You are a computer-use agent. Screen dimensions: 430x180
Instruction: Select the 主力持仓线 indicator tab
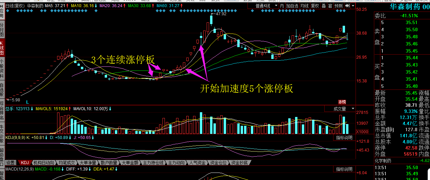[x=153, y=163]
